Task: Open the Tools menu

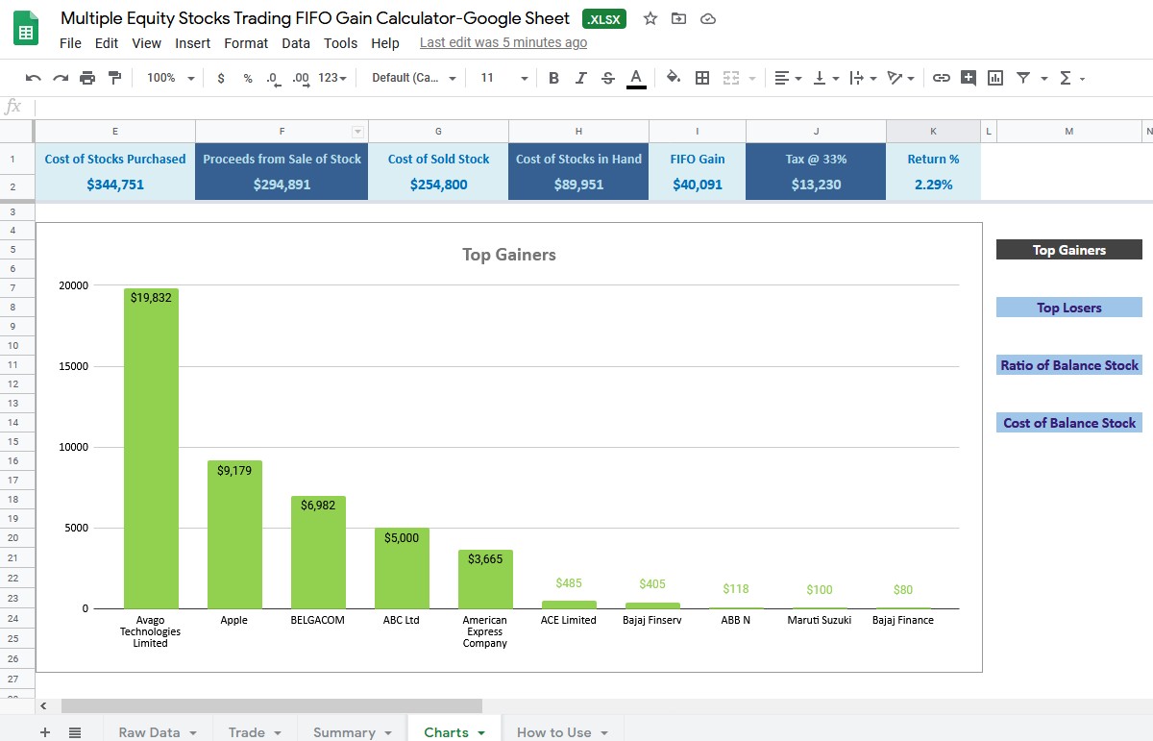Action: pyautogui.click(x=340, y=43)
